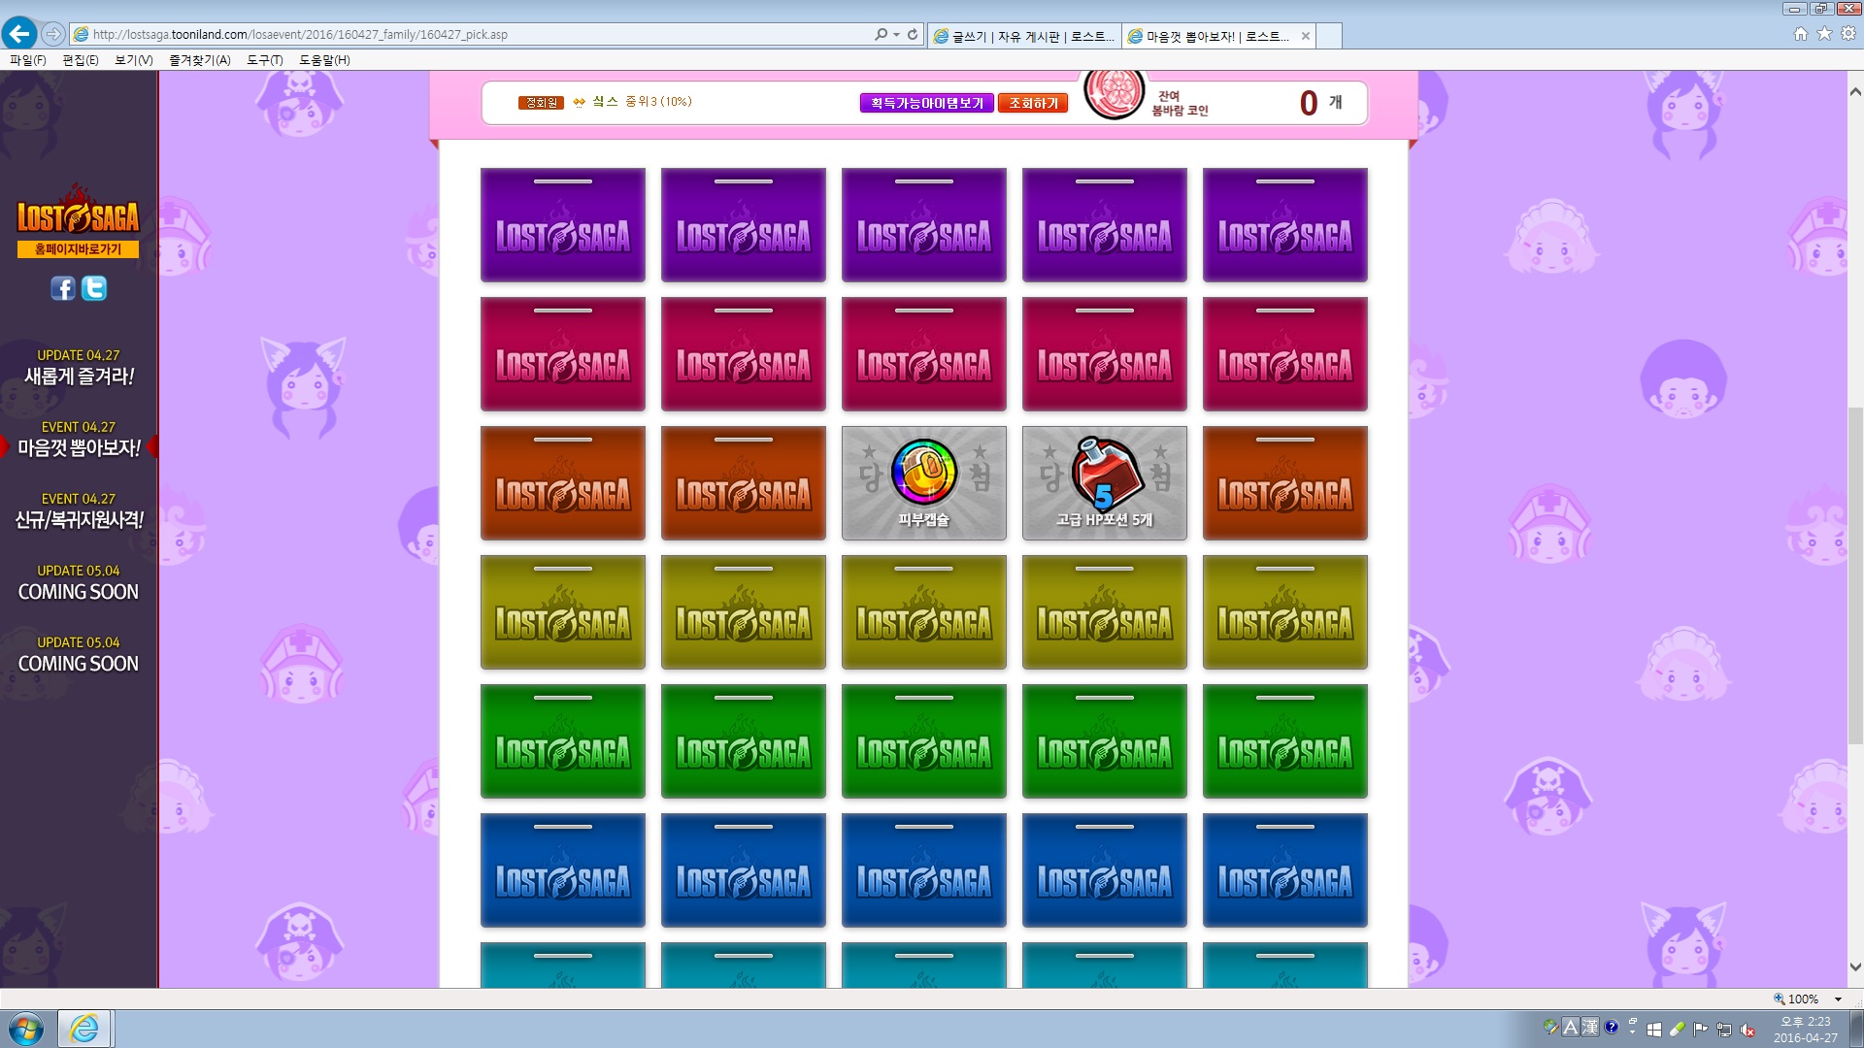Open the 도구(T) menu
This screenshot has width=1864, height=1048.
[265, 60]
